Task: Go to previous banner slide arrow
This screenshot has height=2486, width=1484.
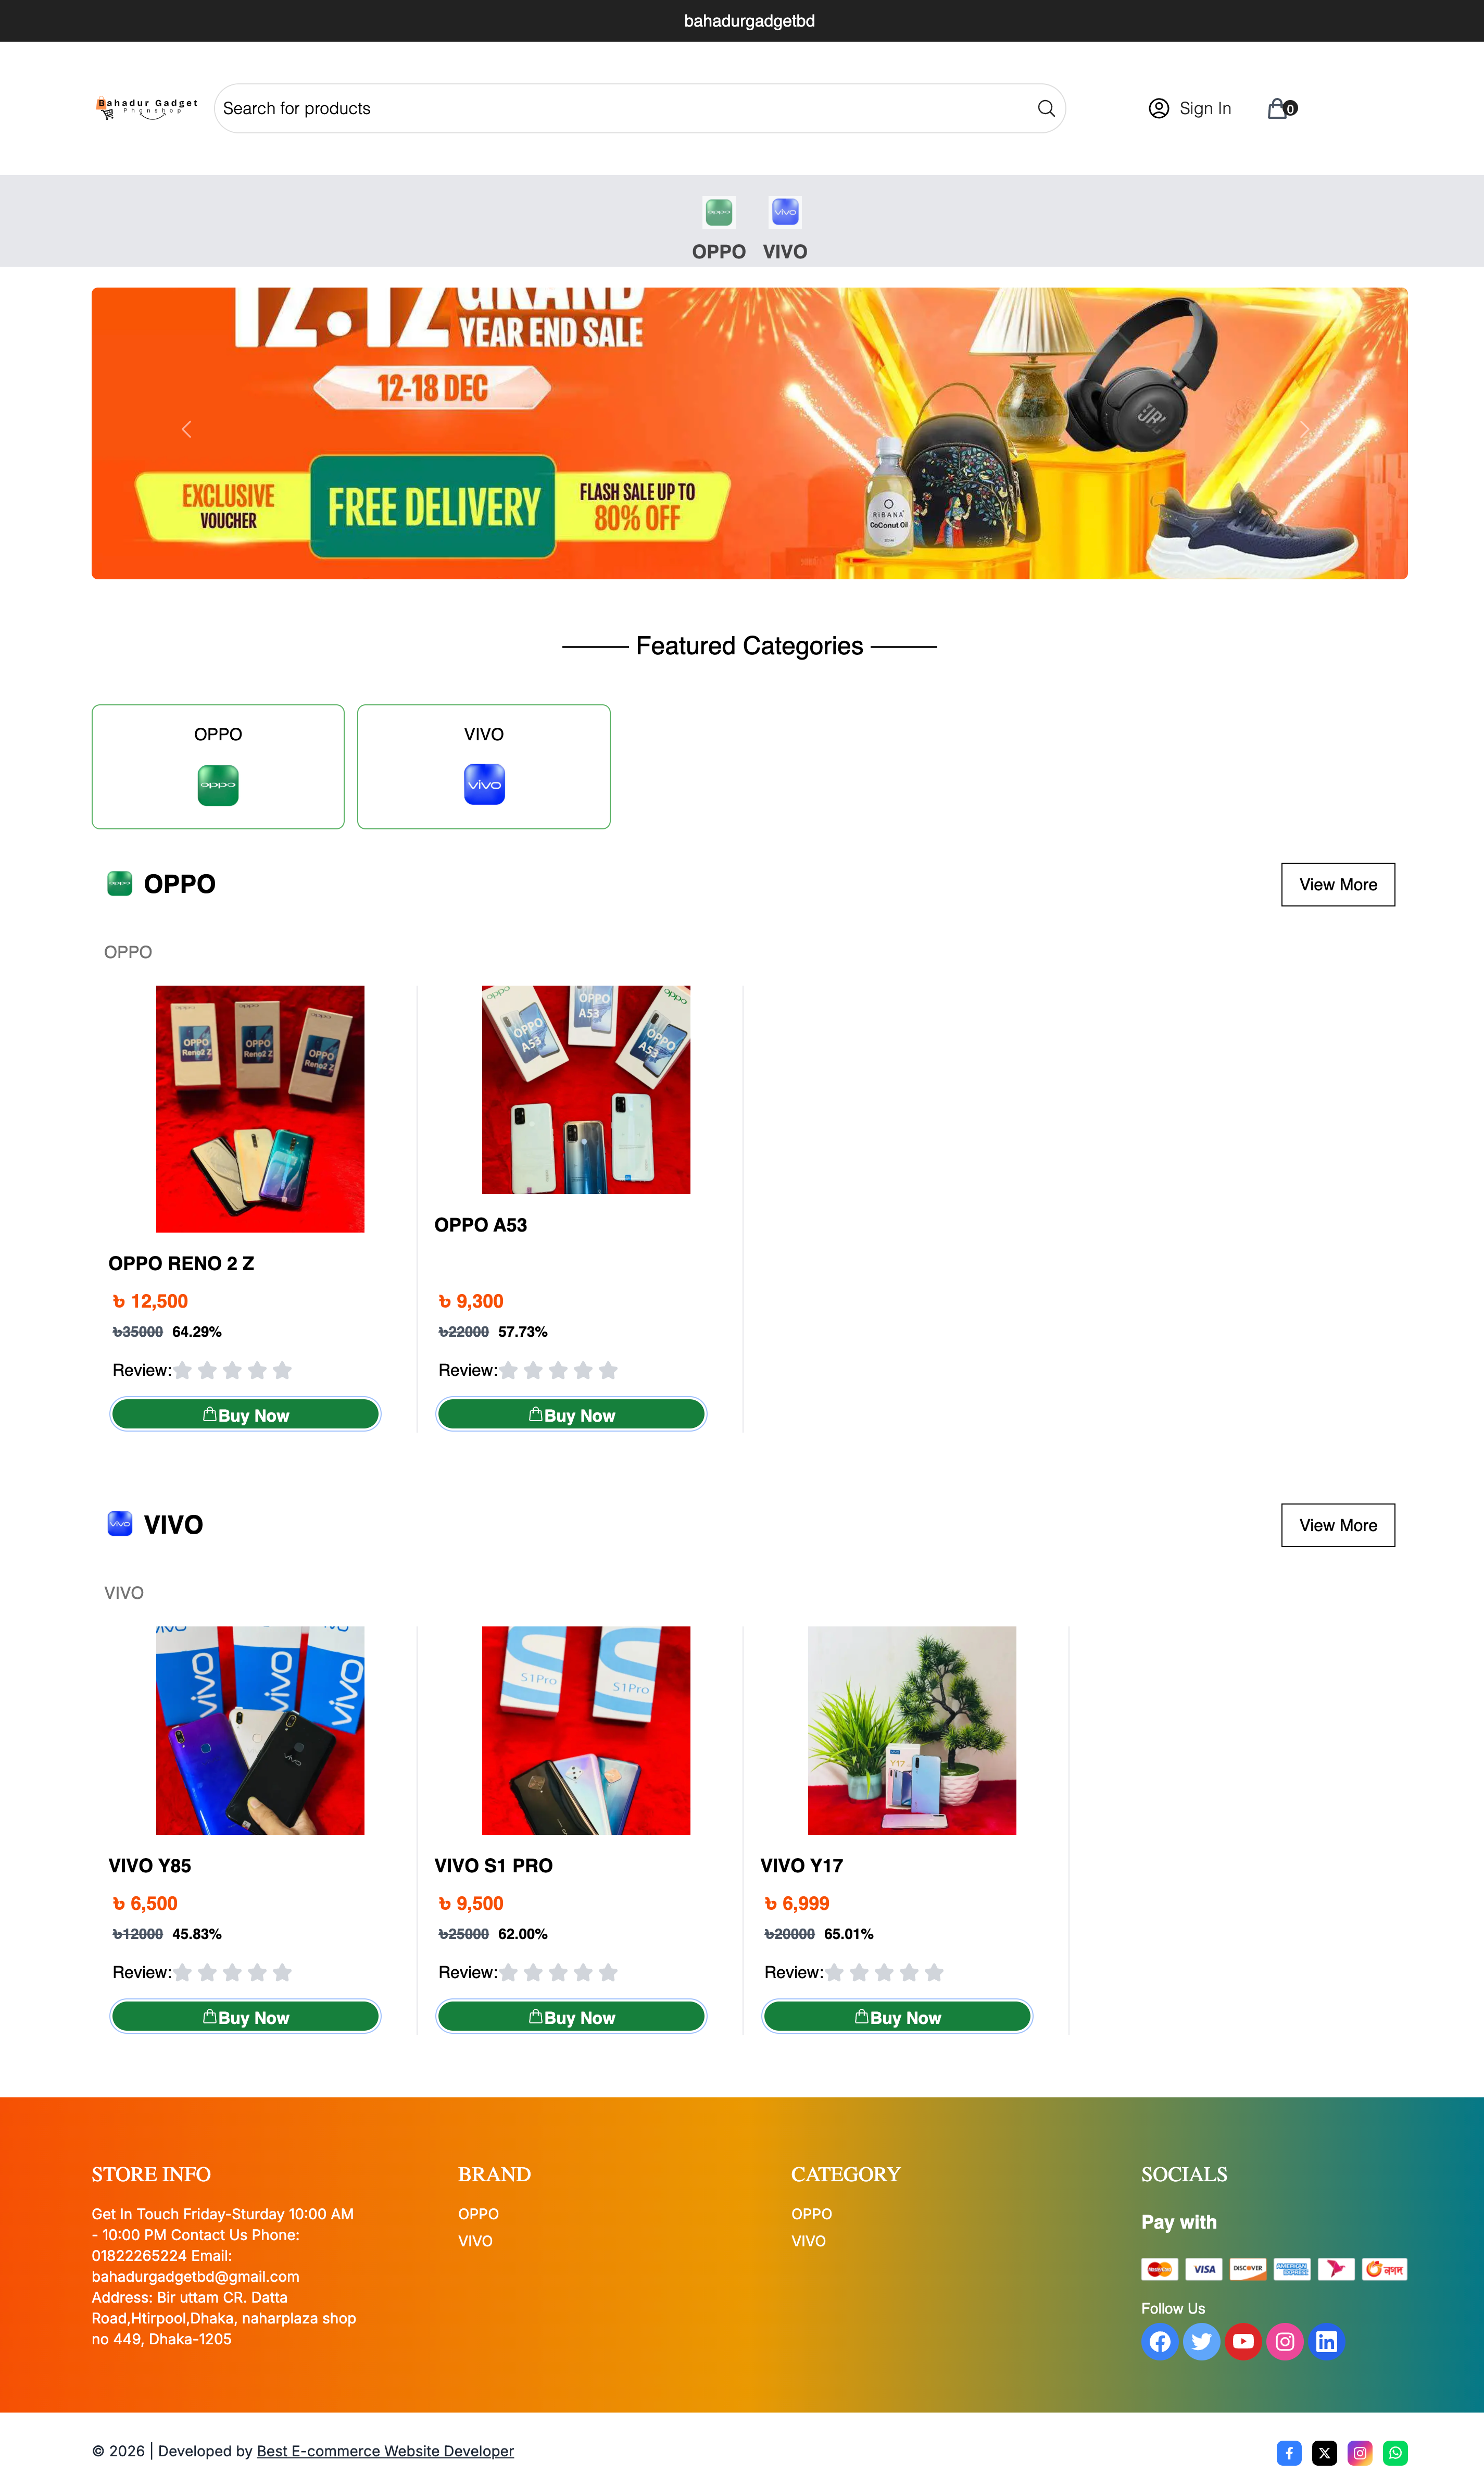Action: (x=186, y=429)
